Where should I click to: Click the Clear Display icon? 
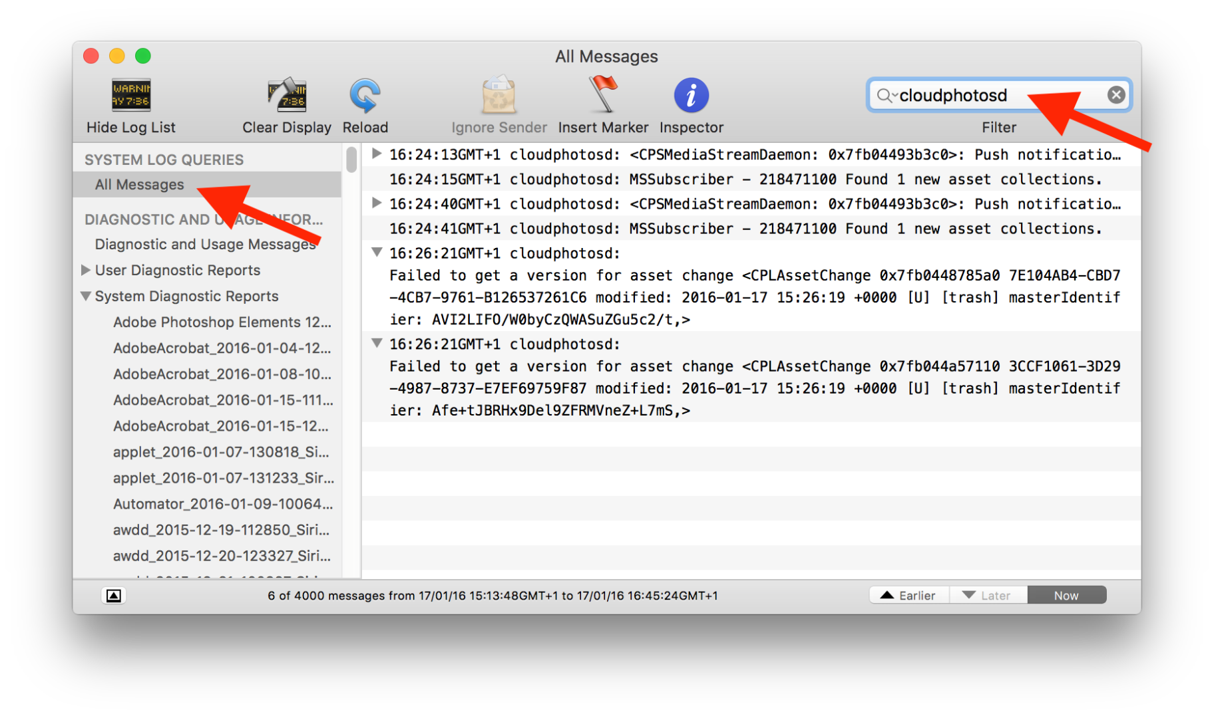click(x=286, y=95)
